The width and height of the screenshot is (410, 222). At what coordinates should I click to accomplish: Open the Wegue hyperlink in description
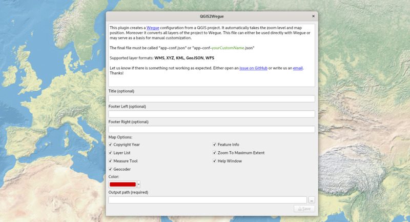point(153,28)
